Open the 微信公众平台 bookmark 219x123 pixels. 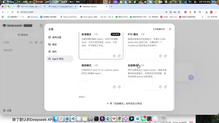[x=121, y=17]
